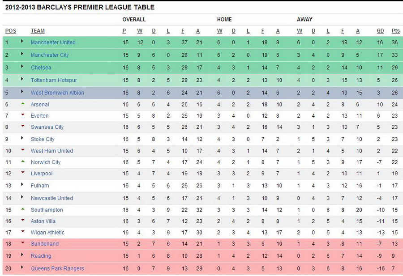Open the Tottenham Hotspur team link
This screenshot has width=403, height=276.
point(54,80)
